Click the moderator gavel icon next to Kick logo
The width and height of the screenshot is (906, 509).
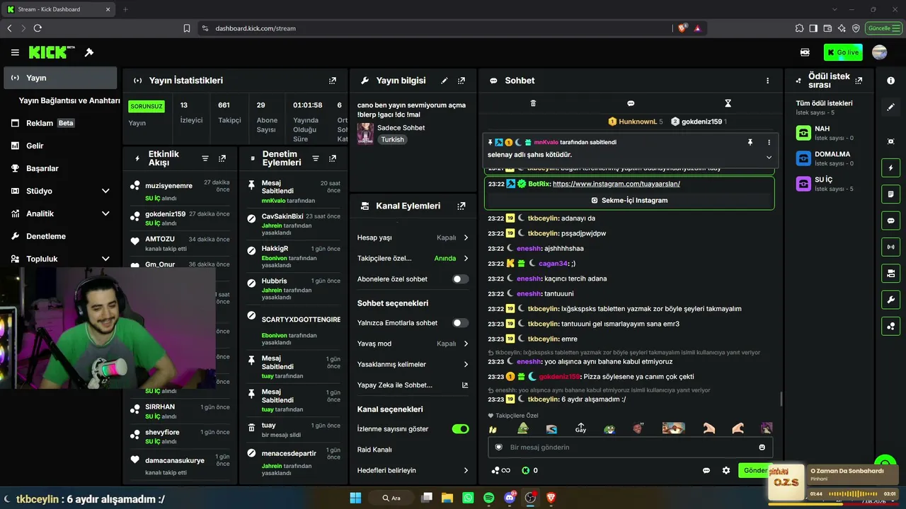(x=89, y=52)
